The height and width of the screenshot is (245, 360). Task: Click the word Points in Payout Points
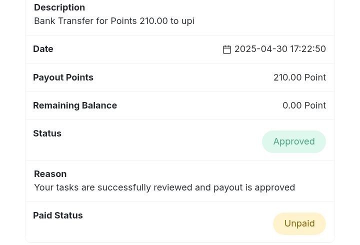coord(79,77)
